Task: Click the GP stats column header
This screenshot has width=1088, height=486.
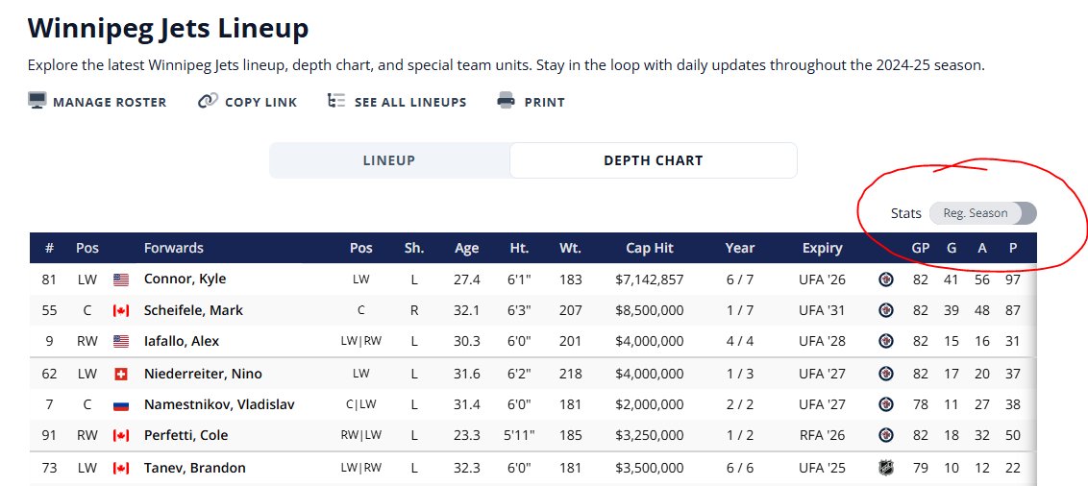Action: pyautogui.click(x=921, y=248)
